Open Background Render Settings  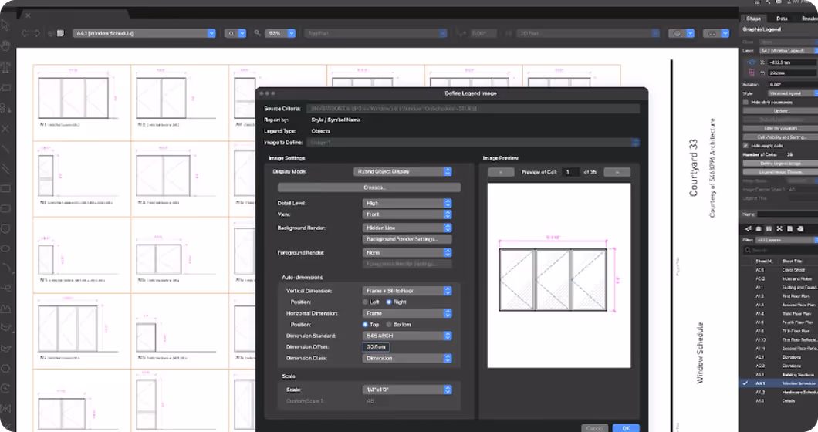407,239
